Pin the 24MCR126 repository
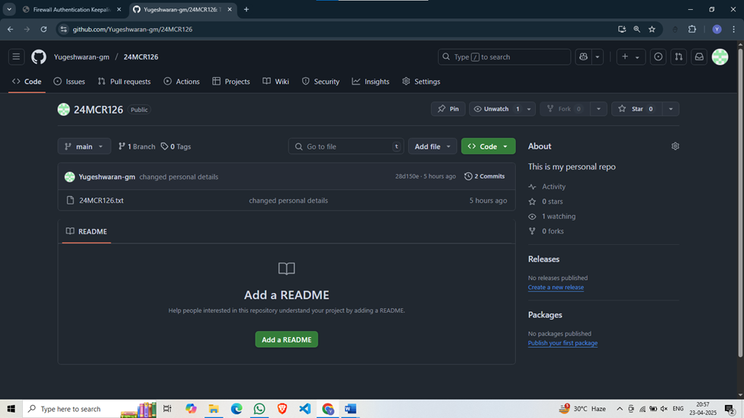 448,109
